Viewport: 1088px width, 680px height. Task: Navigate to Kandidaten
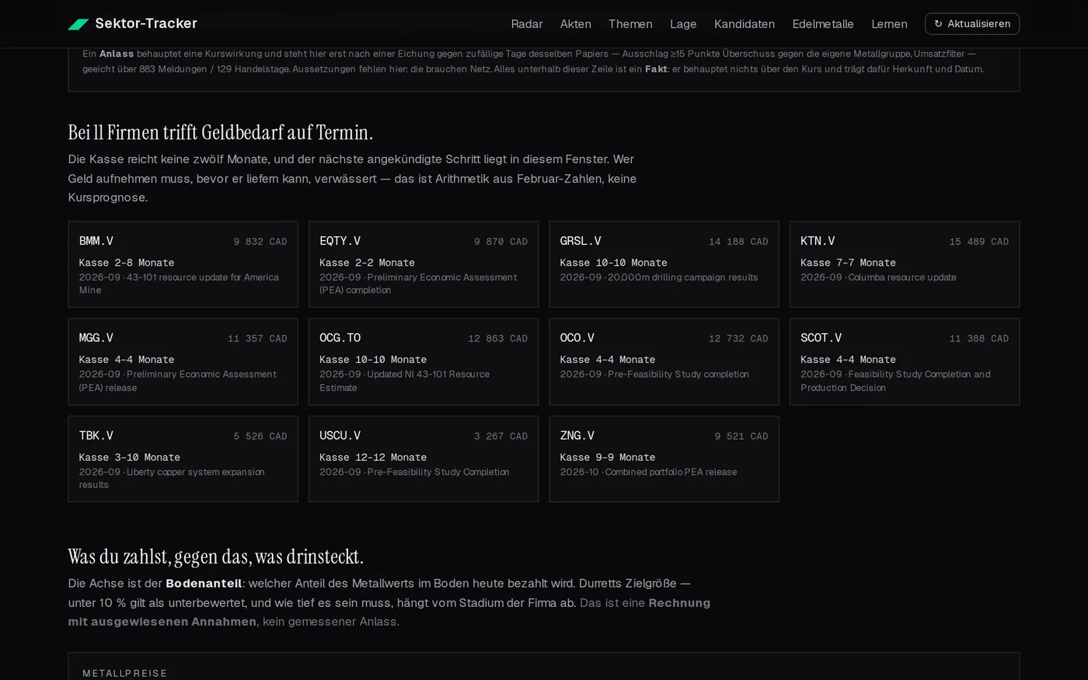(x=745, y=24)
